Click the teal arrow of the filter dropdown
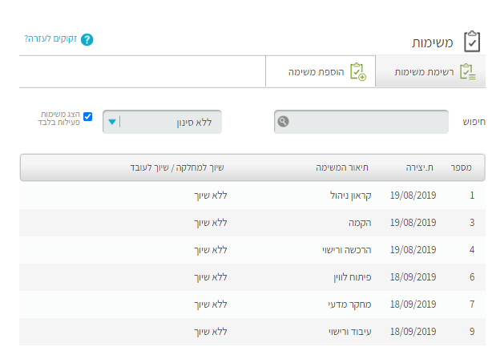 tap(112, 122)
